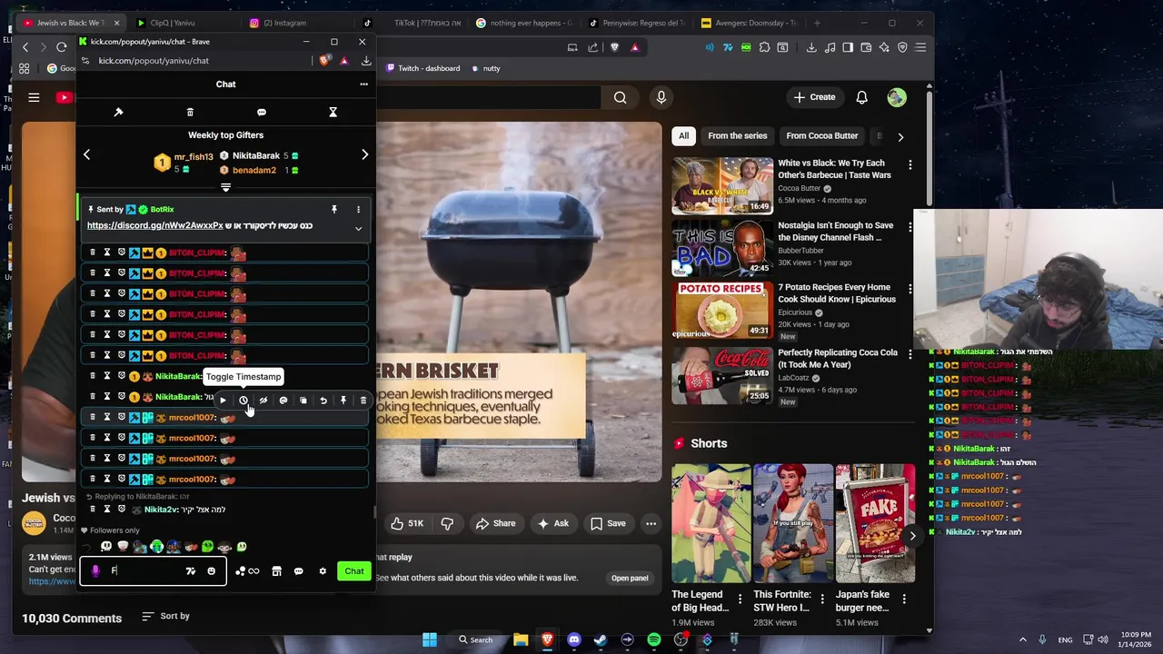
Task: Collapse the Weekly top Gifters panel
Action: pyautogui.click(x=225, y=187)
